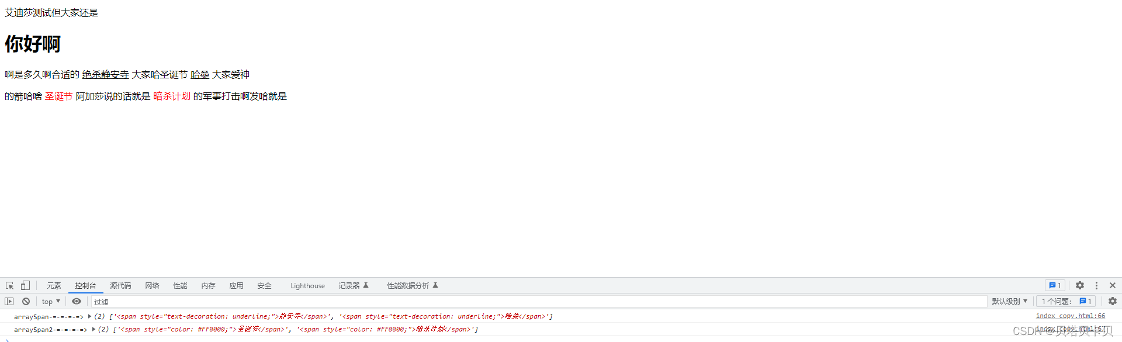Click the text 艾迪莎测试但大家还是
Image resolution: width=1122 pixels, height=342 pixels.
(51, 12)
